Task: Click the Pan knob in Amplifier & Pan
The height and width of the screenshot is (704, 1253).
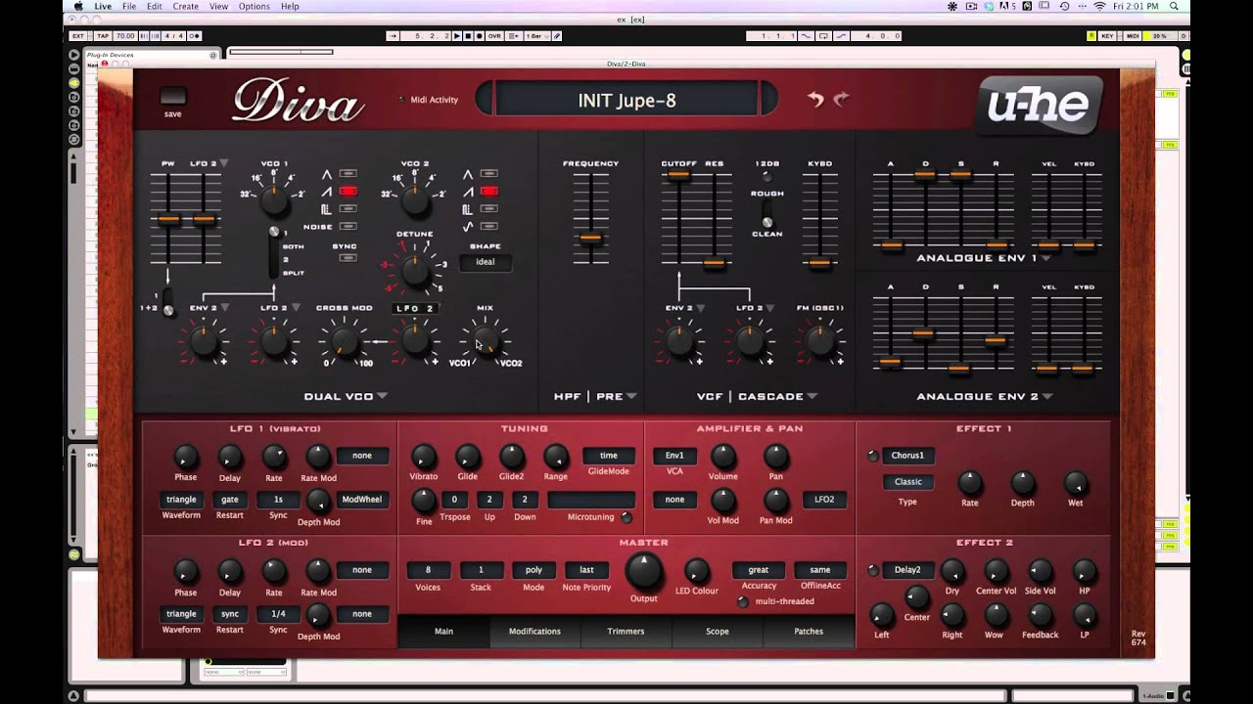Action: pyautogui.click(x=775, y=457)
